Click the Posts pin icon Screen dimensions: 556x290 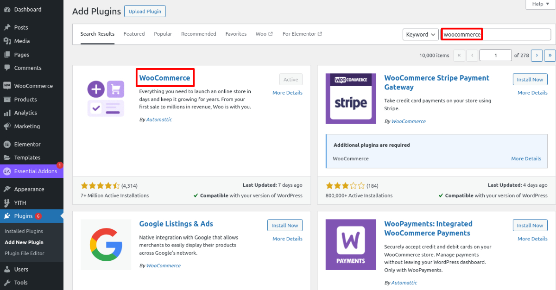pyautogui.click(x=7, y=27)
